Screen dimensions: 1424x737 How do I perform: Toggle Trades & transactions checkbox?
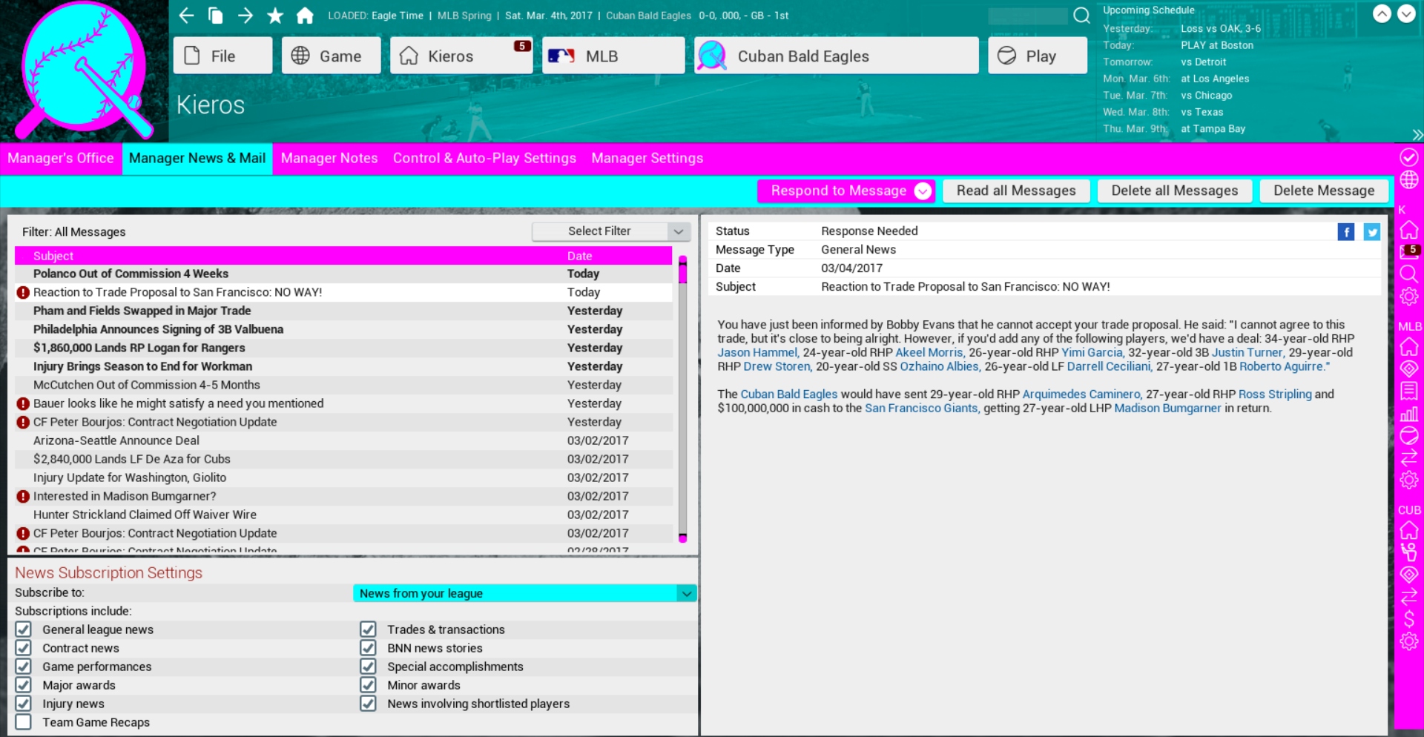pos(369,629)
